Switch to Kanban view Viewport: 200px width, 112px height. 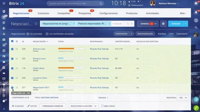point(162,34)
